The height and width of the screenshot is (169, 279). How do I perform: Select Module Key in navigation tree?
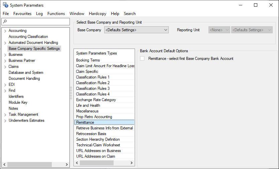(18, 102)
